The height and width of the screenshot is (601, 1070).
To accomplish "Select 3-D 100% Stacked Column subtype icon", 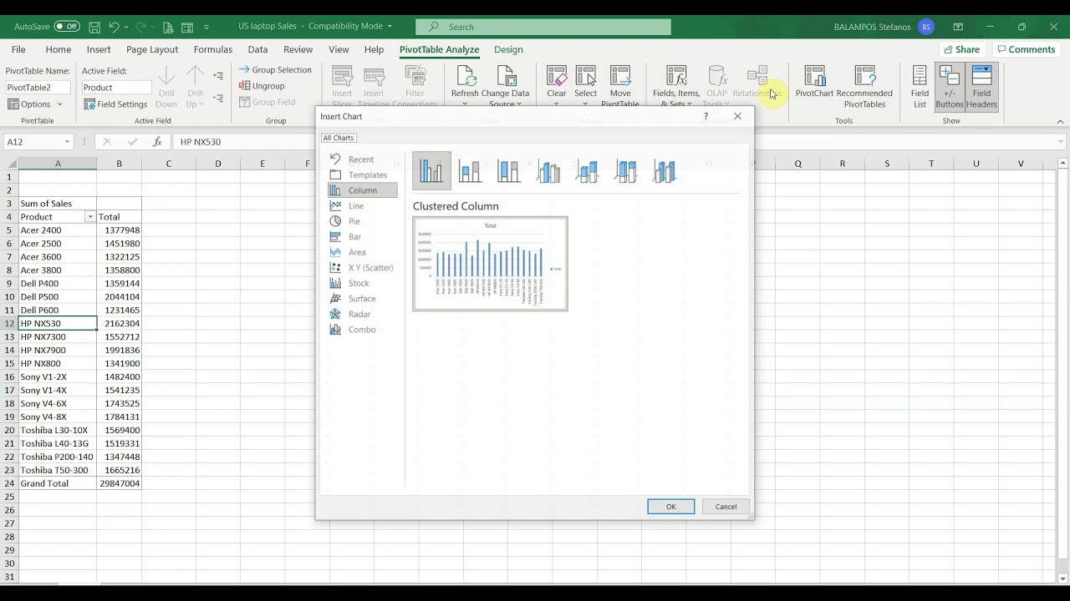I will (626, 171).
